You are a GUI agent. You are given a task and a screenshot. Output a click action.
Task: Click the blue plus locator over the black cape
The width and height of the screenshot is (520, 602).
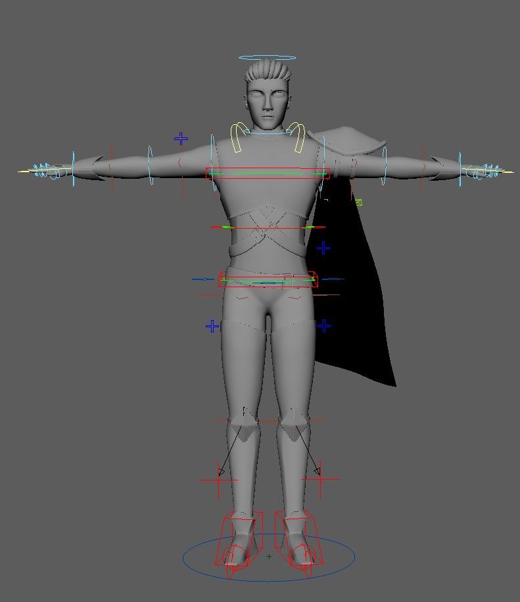click(x=323, y=248)
